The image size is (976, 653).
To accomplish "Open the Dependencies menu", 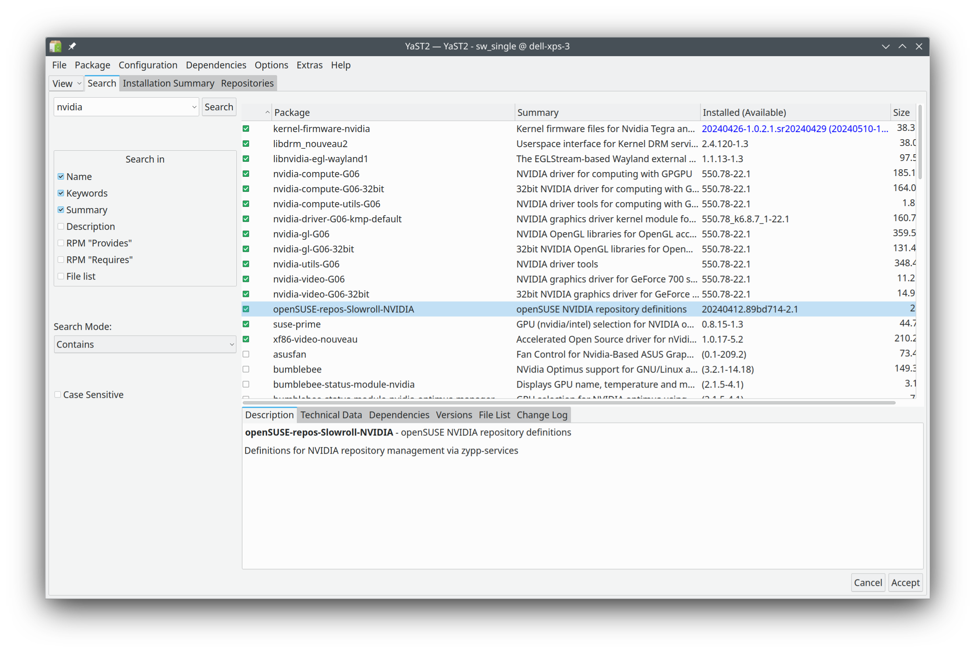I will (216, 65).
